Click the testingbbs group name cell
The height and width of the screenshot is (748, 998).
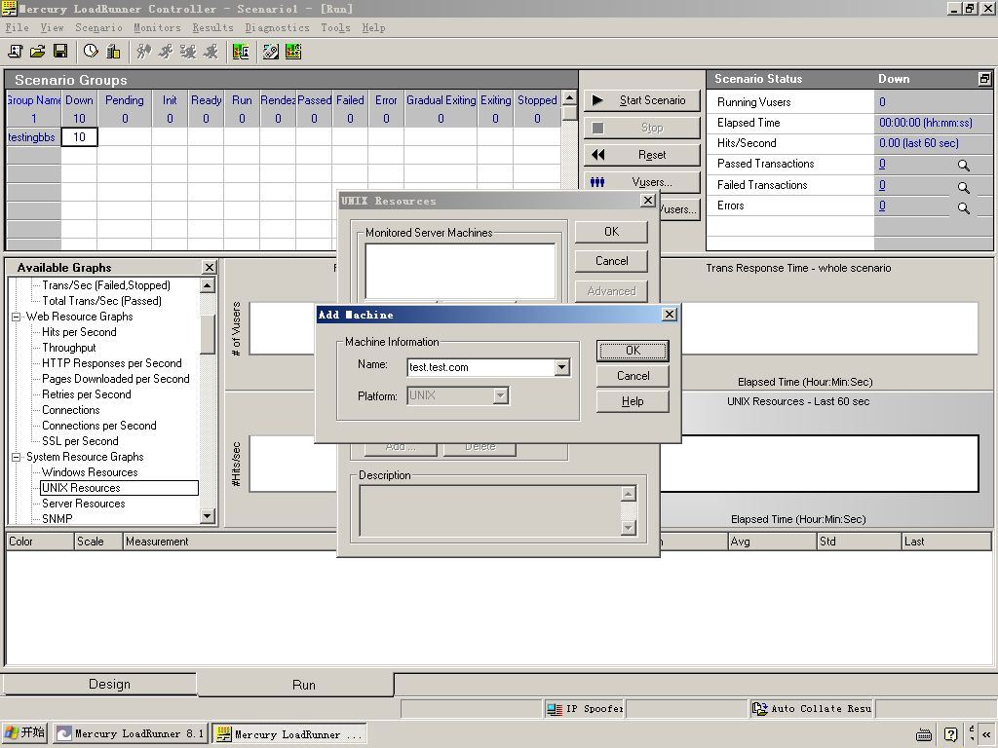pyautogui.click(x=33, y=137)
